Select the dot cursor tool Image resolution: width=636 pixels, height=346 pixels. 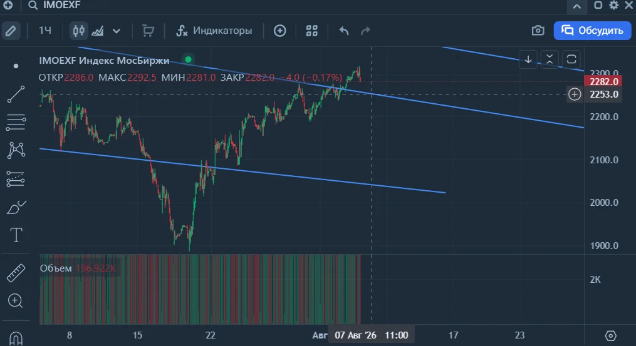16,66
